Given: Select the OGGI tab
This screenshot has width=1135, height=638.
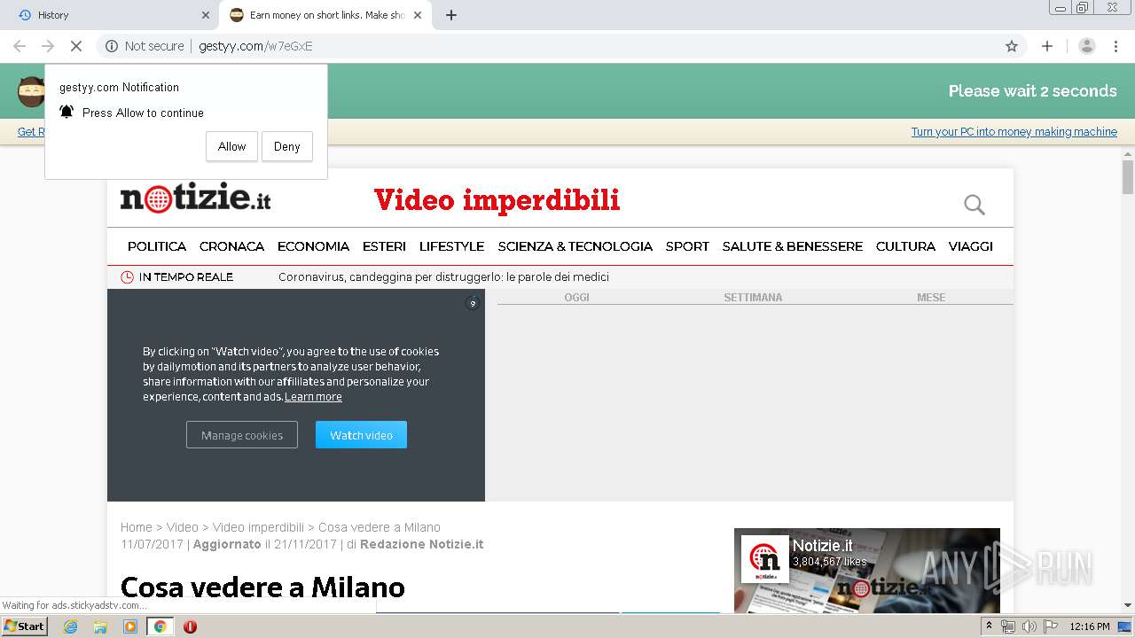Looking at the screenshot, I should [577, 298].
